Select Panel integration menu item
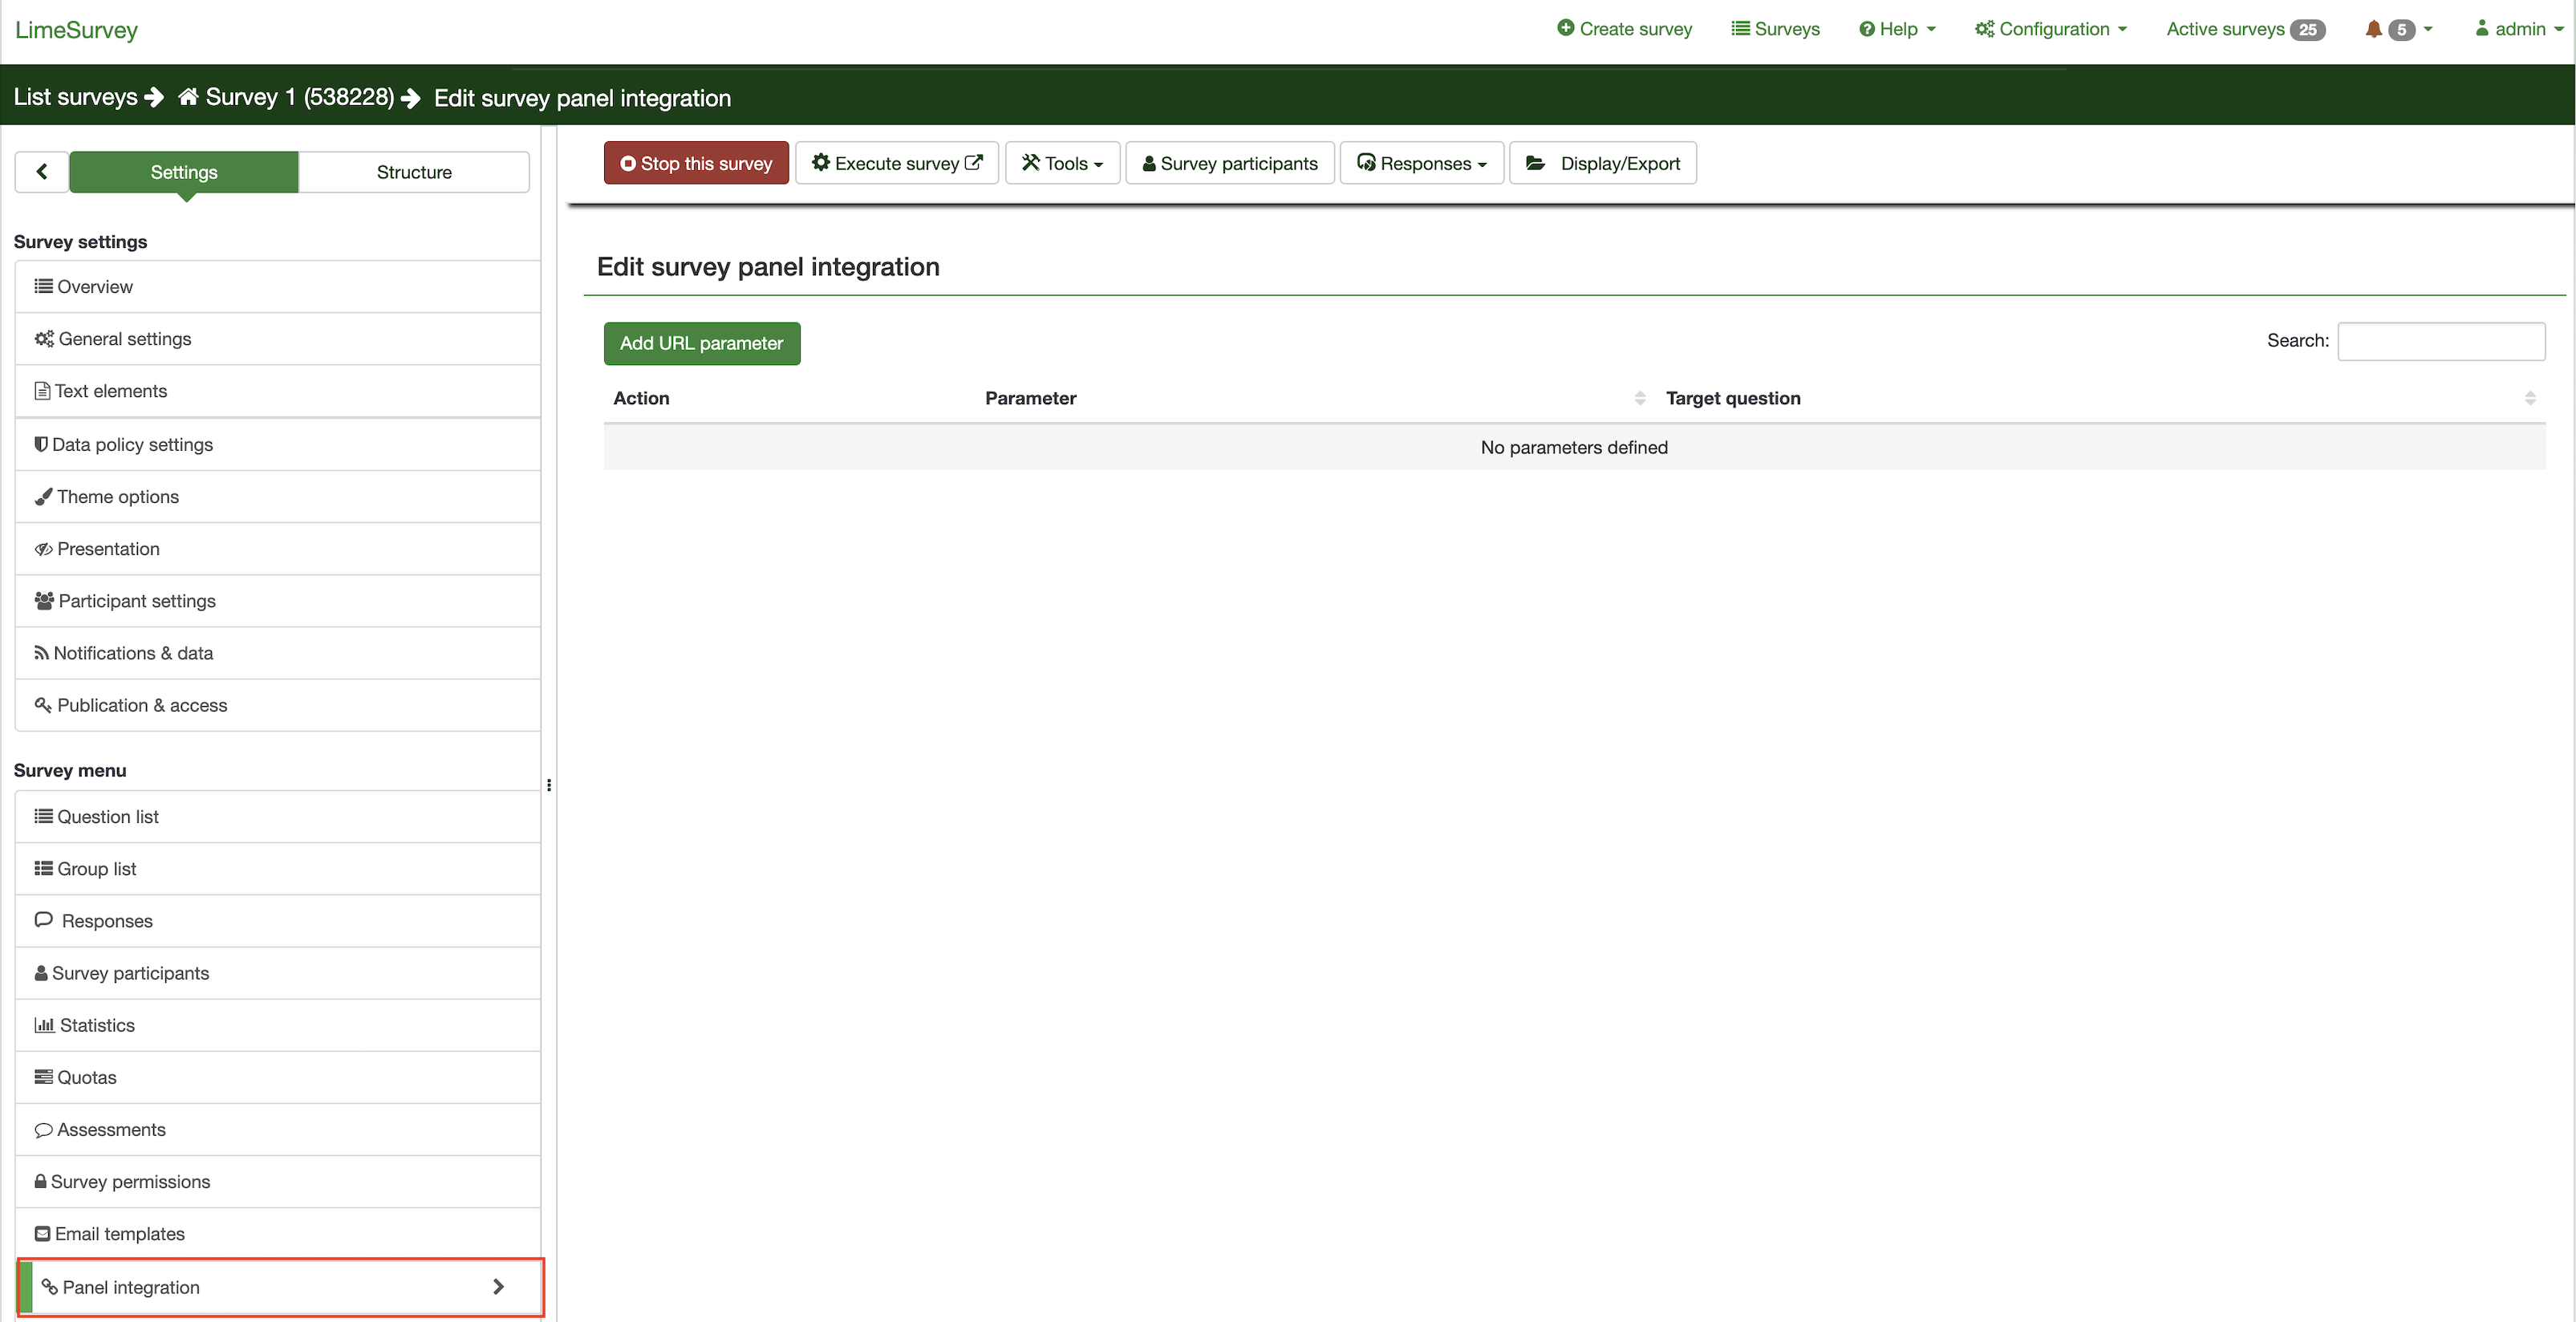 point(280,1287)
